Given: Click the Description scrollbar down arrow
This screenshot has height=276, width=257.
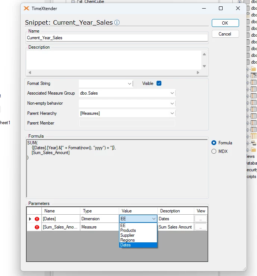Looking at the screenshot, I should click(x=204, y=66).
